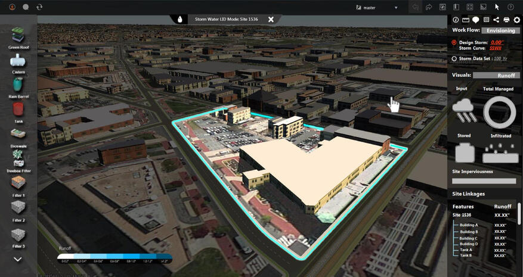Select the Storm Data Set radio button
Viewport: 523px width, 277px height.
pyautogui.click(x=454, y=59)
